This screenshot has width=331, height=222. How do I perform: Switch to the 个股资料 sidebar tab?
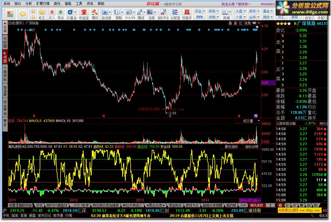click(x=5, y=74)
